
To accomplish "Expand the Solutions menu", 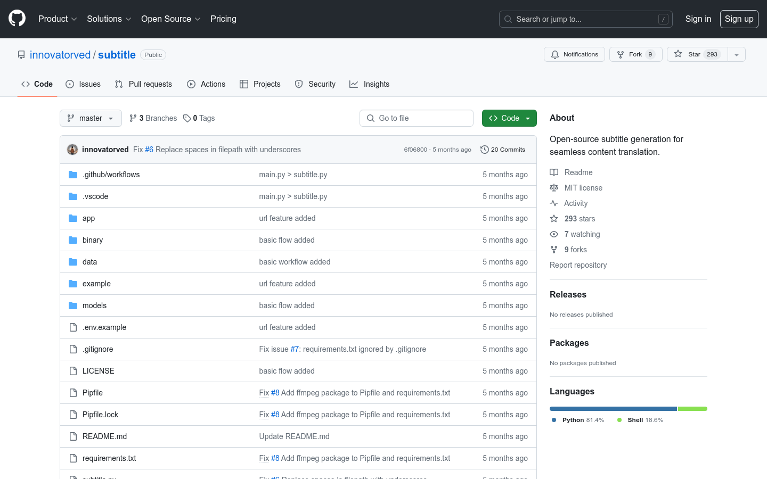I will pyautogui.click(x=109, y=19).
